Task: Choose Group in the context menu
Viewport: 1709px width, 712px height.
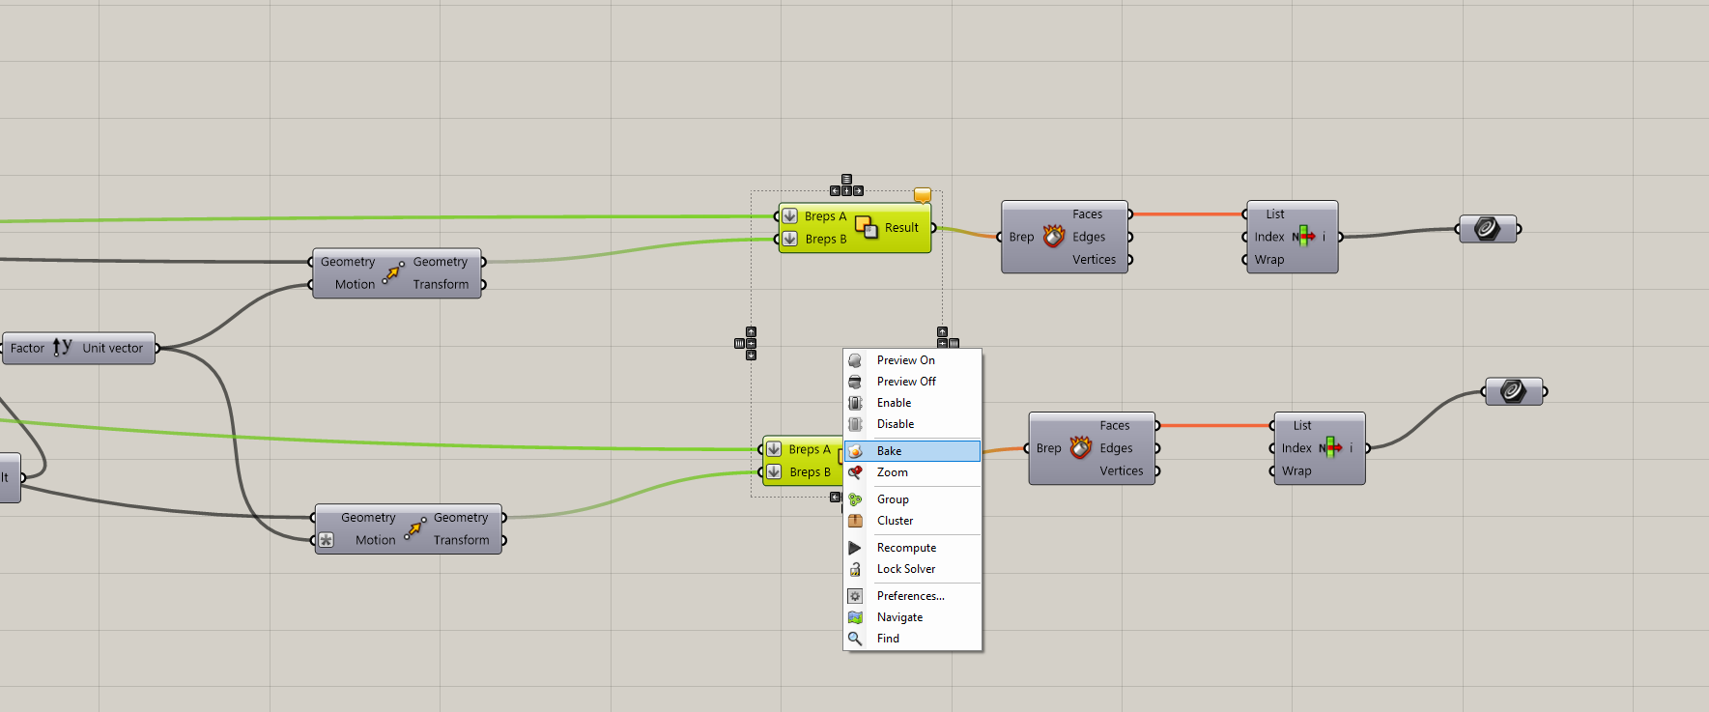Action: 912,499
